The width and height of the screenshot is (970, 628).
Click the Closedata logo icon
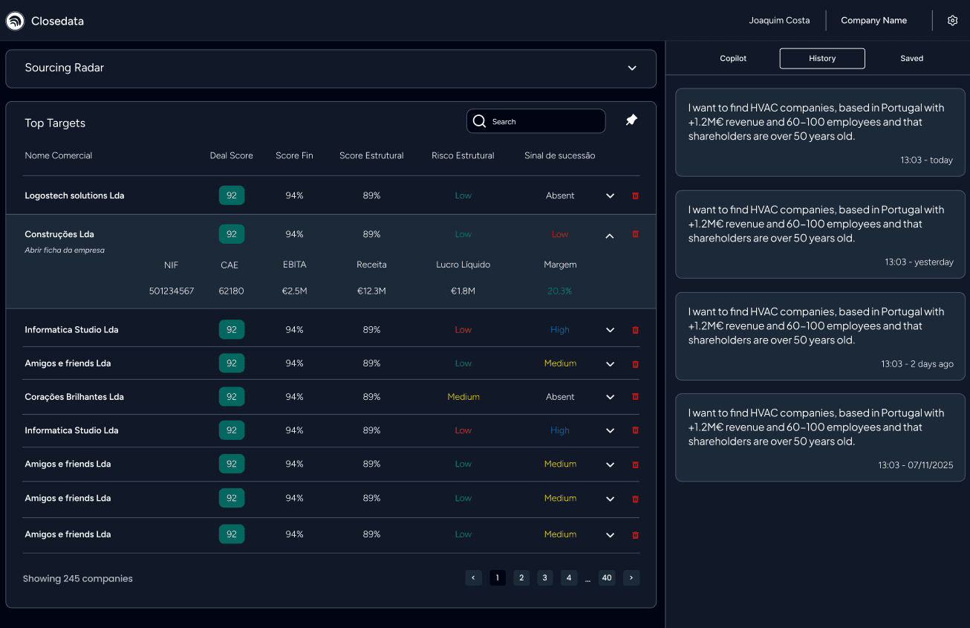pyautogui.click(x=15, y=22)
